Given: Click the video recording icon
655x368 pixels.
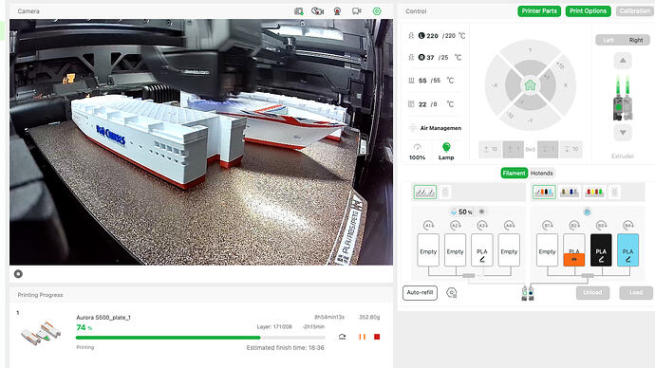Looking at the screenshot, I should click(x=337, y=11).
